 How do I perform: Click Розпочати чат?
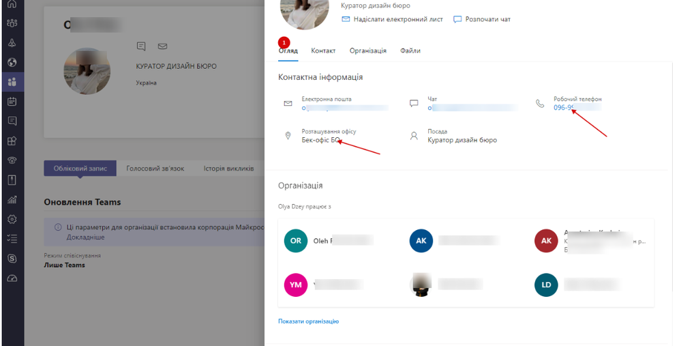pyautogui.click(x=482, y=19)
